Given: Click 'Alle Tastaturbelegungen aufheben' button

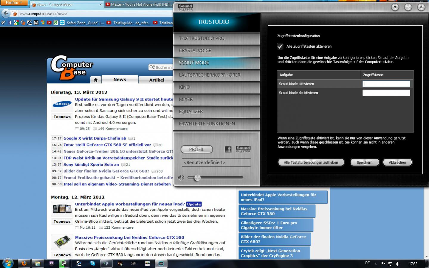Looking at the screenshot, I should pyautogui.click(x=311, y=162).
